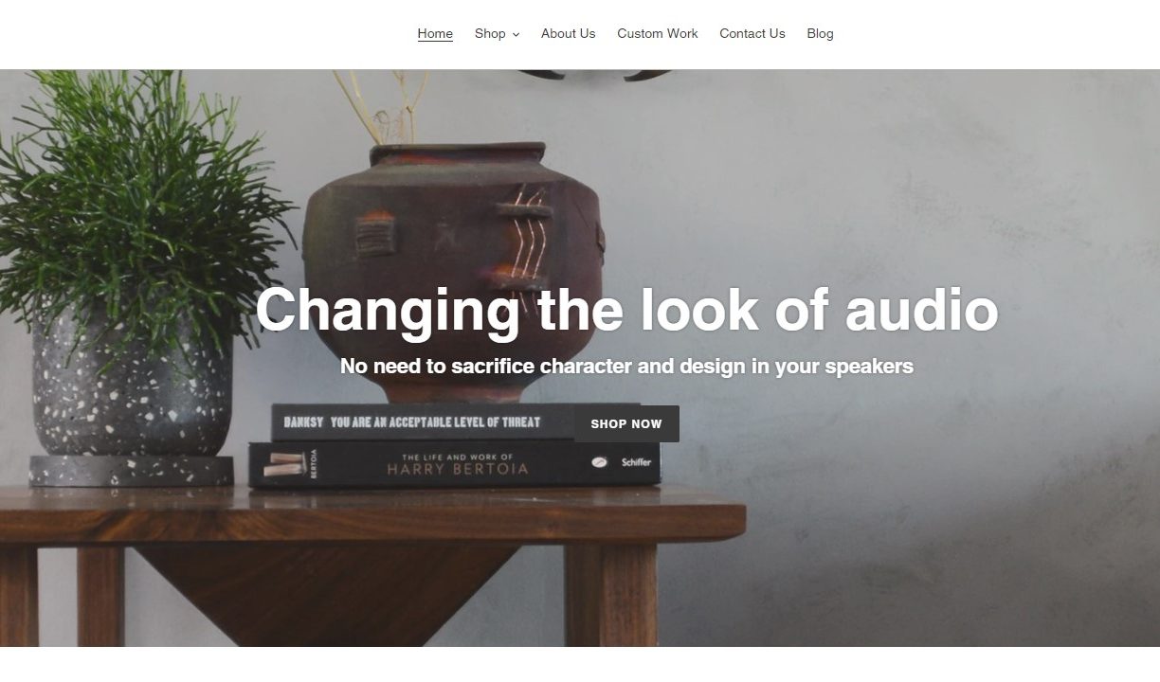Image resolution: width=1160 pixels, height=682 pixels.
Task: Click the dried twigs in the vase
Action: (384, 104)
